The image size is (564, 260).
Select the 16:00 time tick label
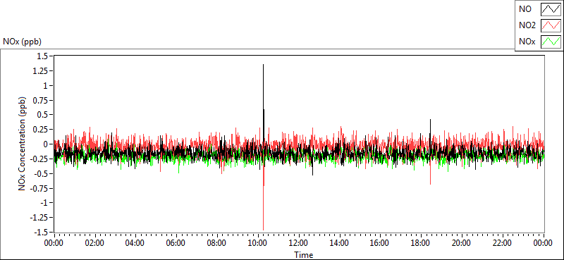(x=380, y=244)
